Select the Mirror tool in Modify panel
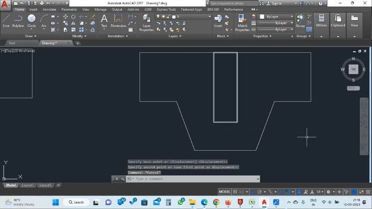Image resolution: width=372 pixels, height=209 pixels. pos(73,23)
